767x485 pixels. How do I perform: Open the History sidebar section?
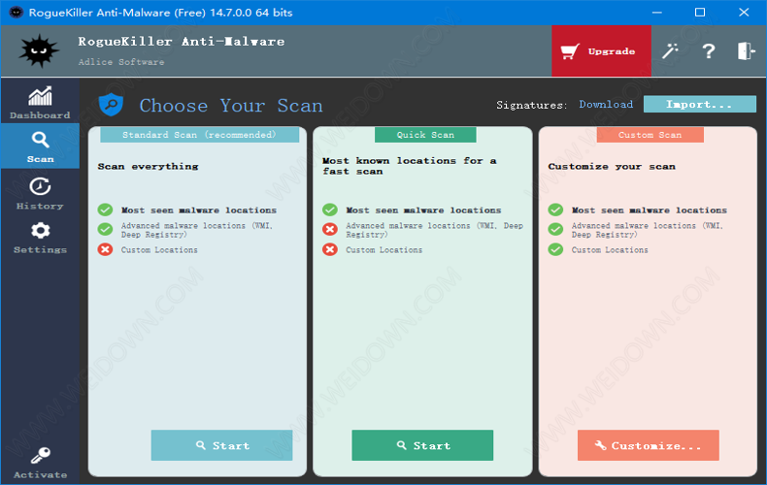click(40, 194)
